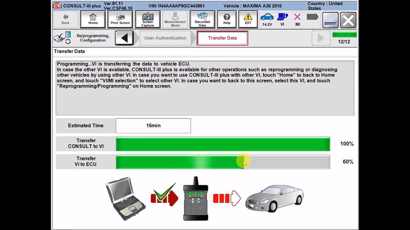Click the laptop image in transfer diagram
The width and height of the screenshot is (410, 230).
pos(126,199)
